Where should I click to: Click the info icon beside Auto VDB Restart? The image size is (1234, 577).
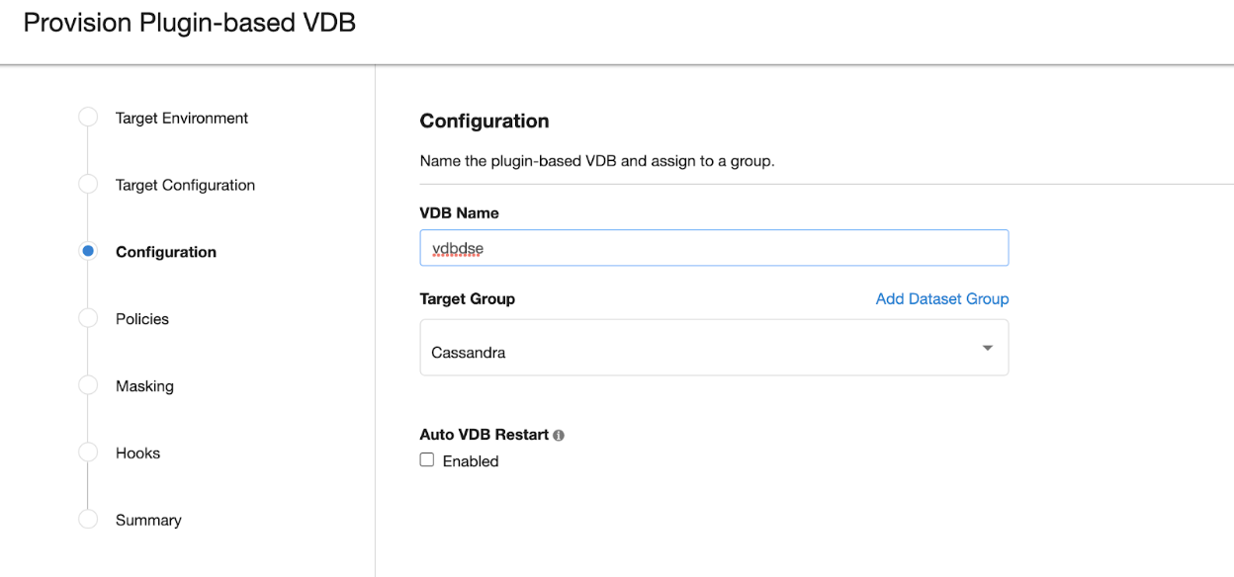tap(559, 436)
